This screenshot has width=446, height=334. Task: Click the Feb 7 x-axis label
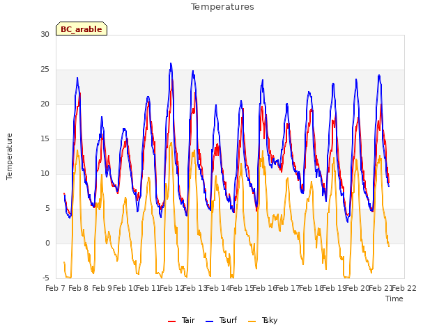(56, 288)
